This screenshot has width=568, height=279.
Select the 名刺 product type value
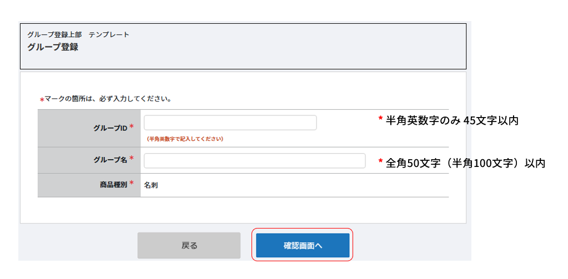coord(150,185)
